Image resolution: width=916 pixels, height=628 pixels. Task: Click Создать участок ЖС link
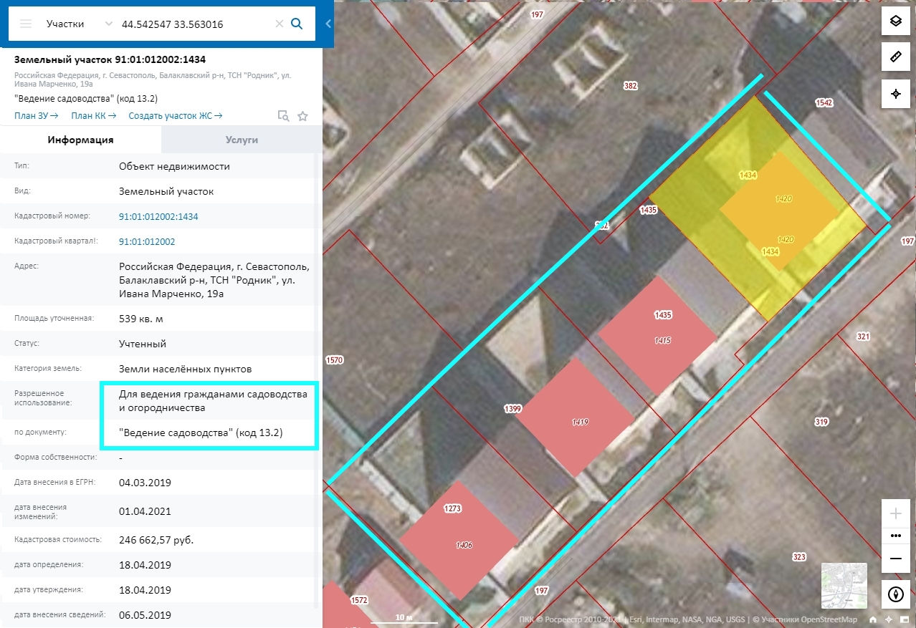pyautogui.click(x=175, y=116)
